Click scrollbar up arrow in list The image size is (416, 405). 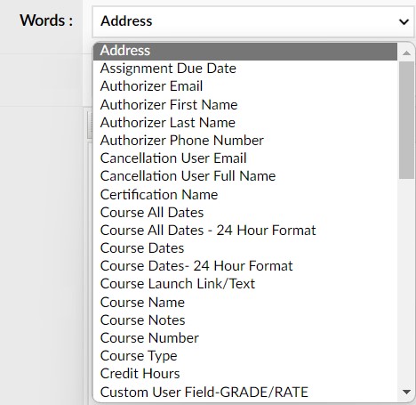406,53
